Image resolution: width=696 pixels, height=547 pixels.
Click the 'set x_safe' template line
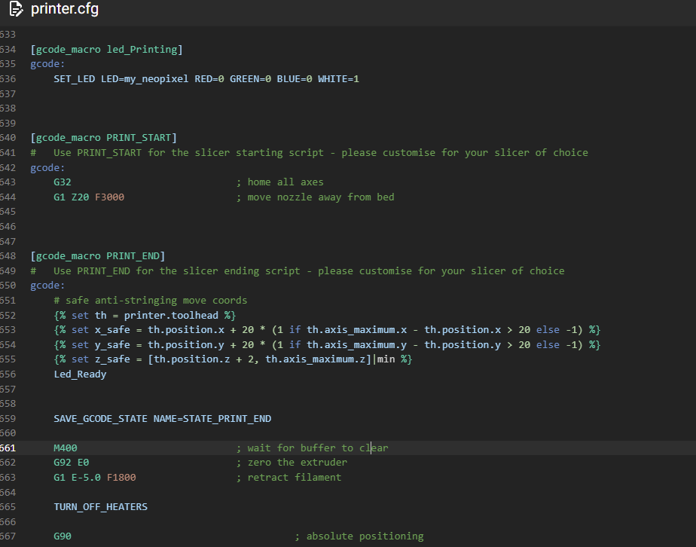coord(327,330)
